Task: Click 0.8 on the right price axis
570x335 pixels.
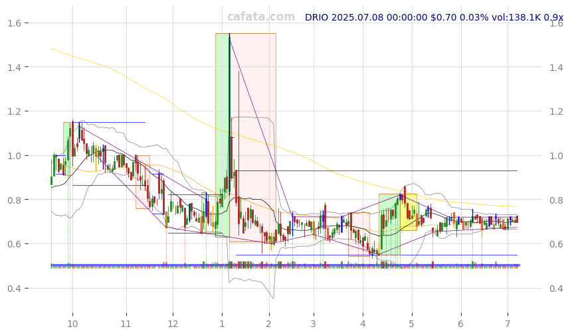Action: (556, 200)
